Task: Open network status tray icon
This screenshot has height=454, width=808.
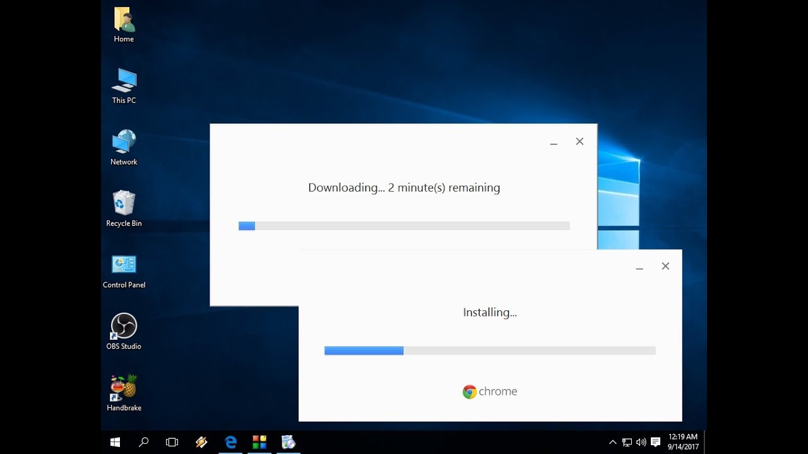Action: click(x=627, y=442)
